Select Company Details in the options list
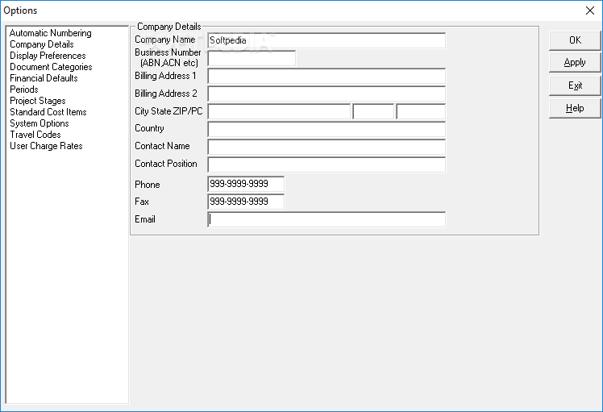603x412 pixels. (x=42, y=44)
